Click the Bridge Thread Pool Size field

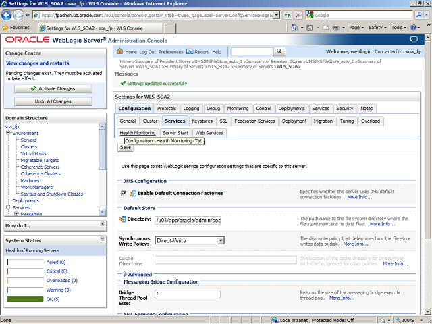click(188, 294)
